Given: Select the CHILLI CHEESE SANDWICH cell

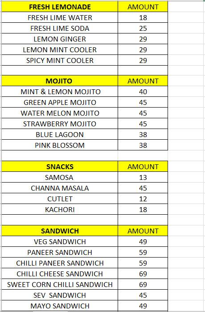Looking at the screenshot, I should pos(60,274).
